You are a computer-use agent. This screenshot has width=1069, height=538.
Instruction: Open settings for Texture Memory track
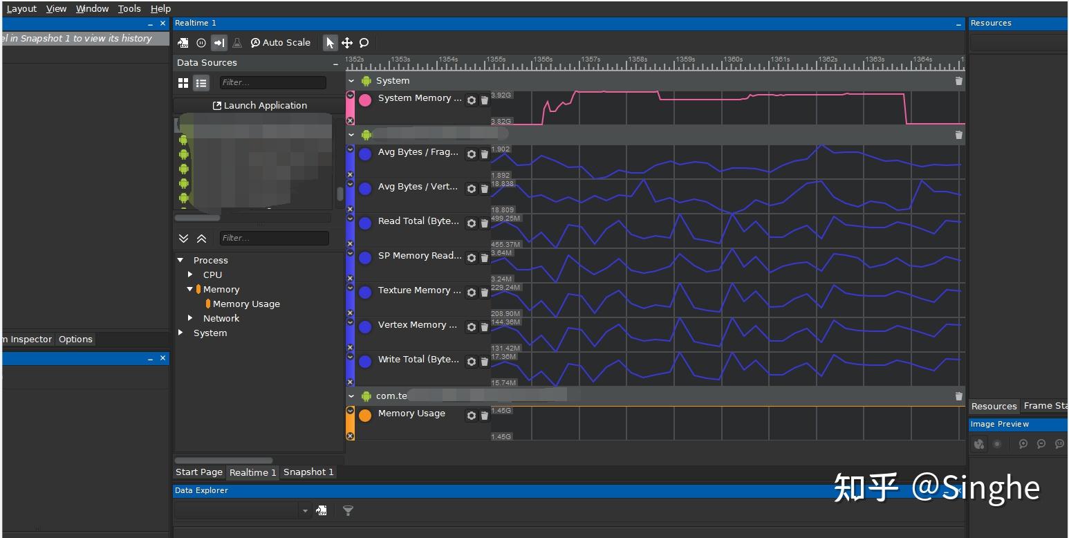472,293
